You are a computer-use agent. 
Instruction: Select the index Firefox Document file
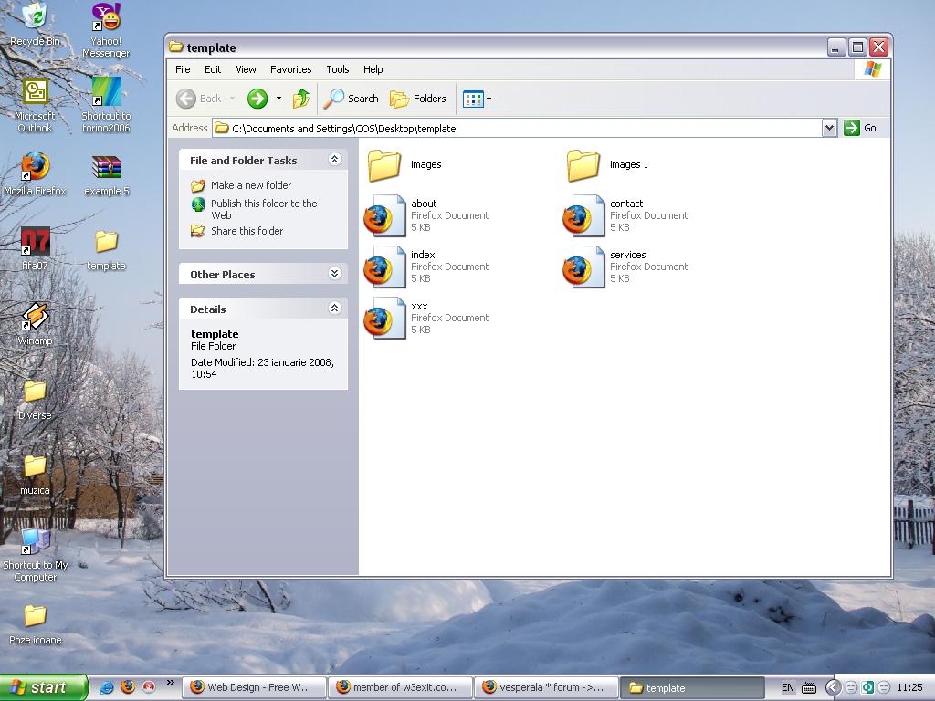click(384, 267)
